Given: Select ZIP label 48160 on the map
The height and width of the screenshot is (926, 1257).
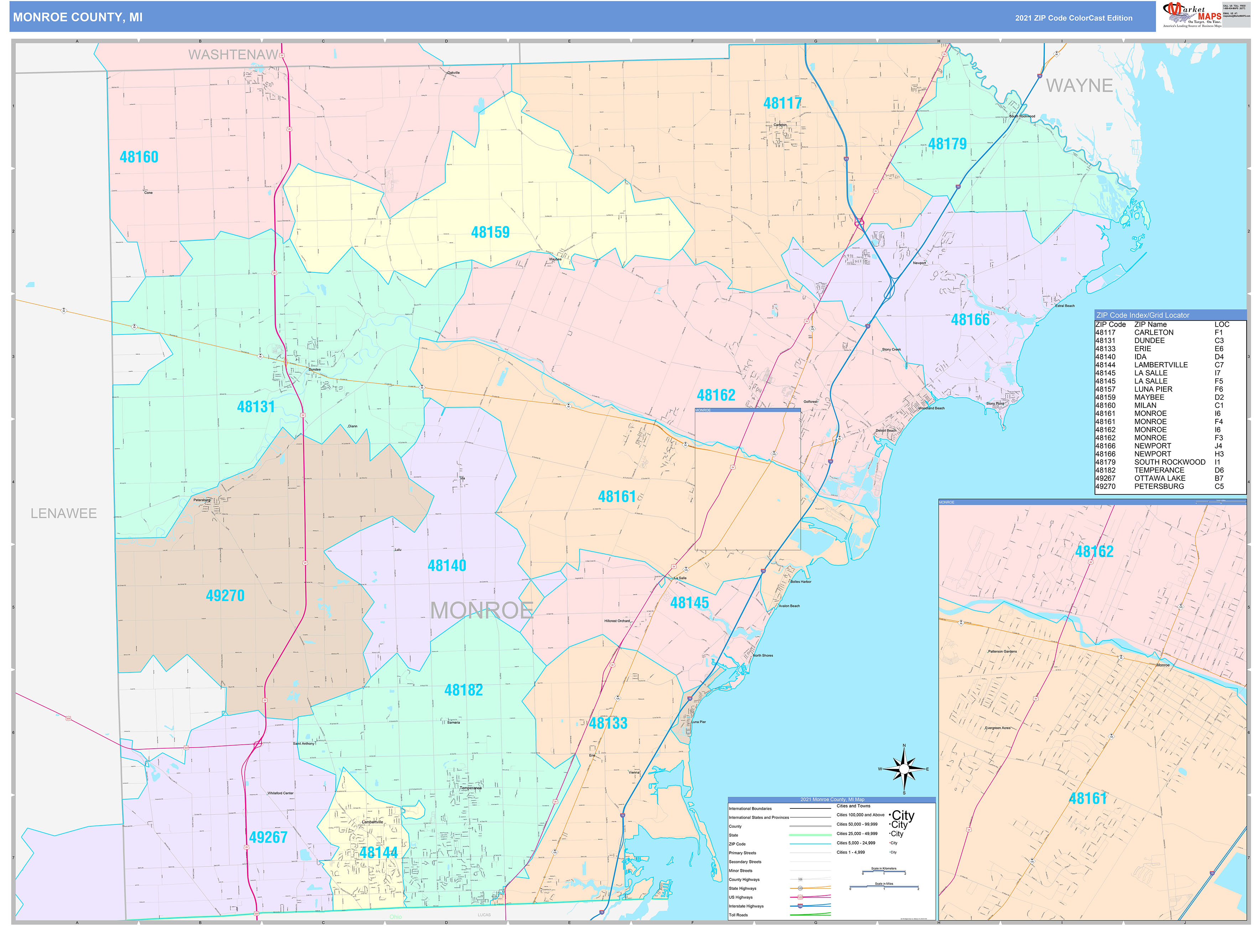Looking at the screenshot, I should [139, 157].
